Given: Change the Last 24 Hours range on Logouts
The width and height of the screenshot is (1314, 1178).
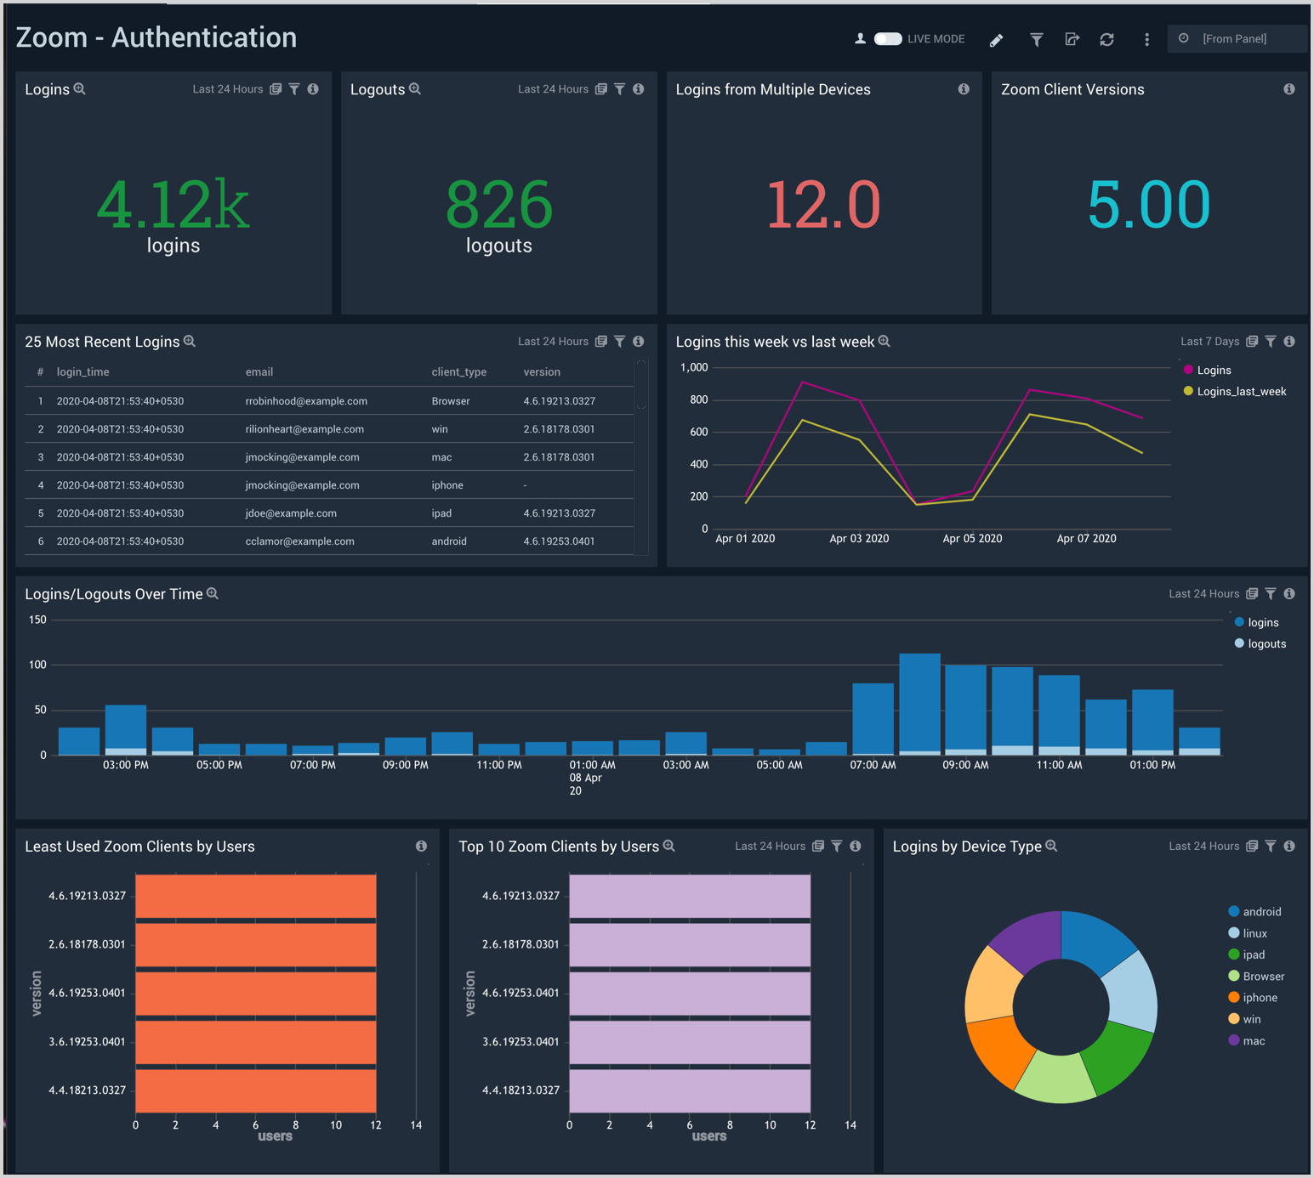Looking at the screenshot, I should [x=552, y=88].
